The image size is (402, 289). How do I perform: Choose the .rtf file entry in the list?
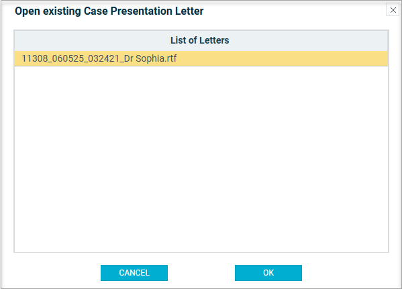[201, 58]
